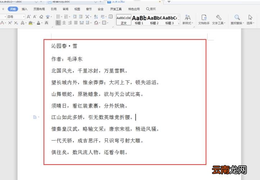Clear formatting with the eraser icon
The height and width of the screenshot is (180, 260).
pos(41,17)
